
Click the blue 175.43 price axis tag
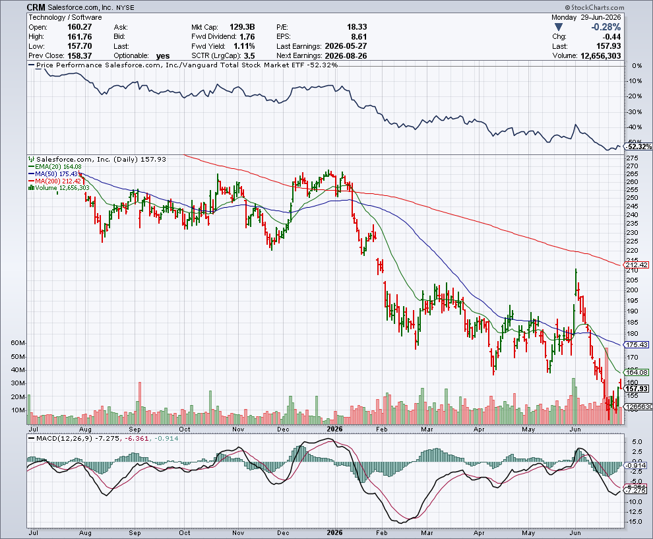pyautogui.click(x=637, y=344)
